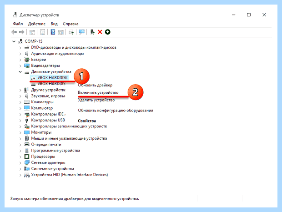Click the update driver toolbar icon

92,32
